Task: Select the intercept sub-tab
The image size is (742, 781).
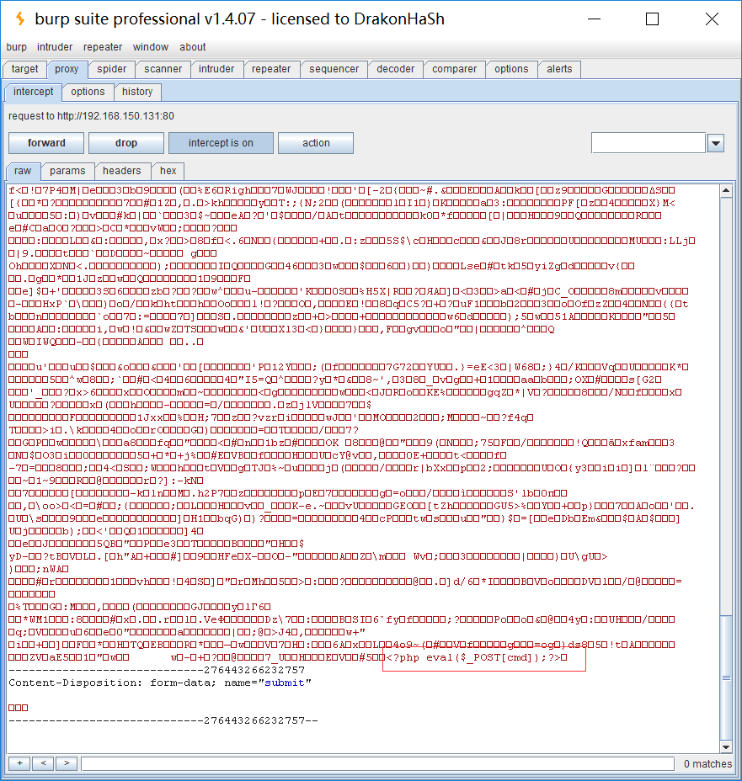Action: click(x=34, y=92)
